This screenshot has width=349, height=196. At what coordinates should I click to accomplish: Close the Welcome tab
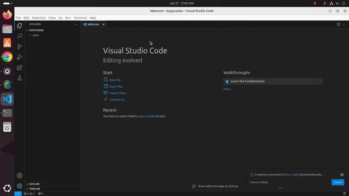click(104, 24)
